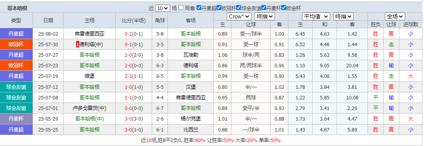Select the 丹麦超 type cell dated 25-08-02
This screenshot has height=146, width=424.
click(16, 34)
